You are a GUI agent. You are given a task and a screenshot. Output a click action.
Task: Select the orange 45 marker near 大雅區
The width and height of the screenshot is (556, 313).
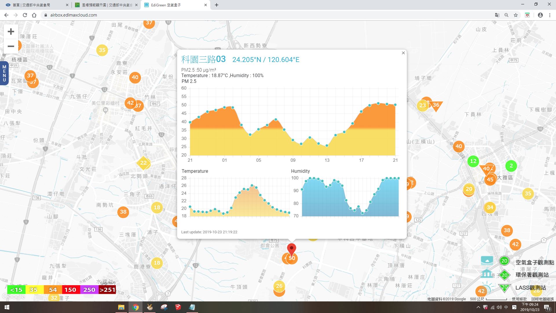click(490, 179)
